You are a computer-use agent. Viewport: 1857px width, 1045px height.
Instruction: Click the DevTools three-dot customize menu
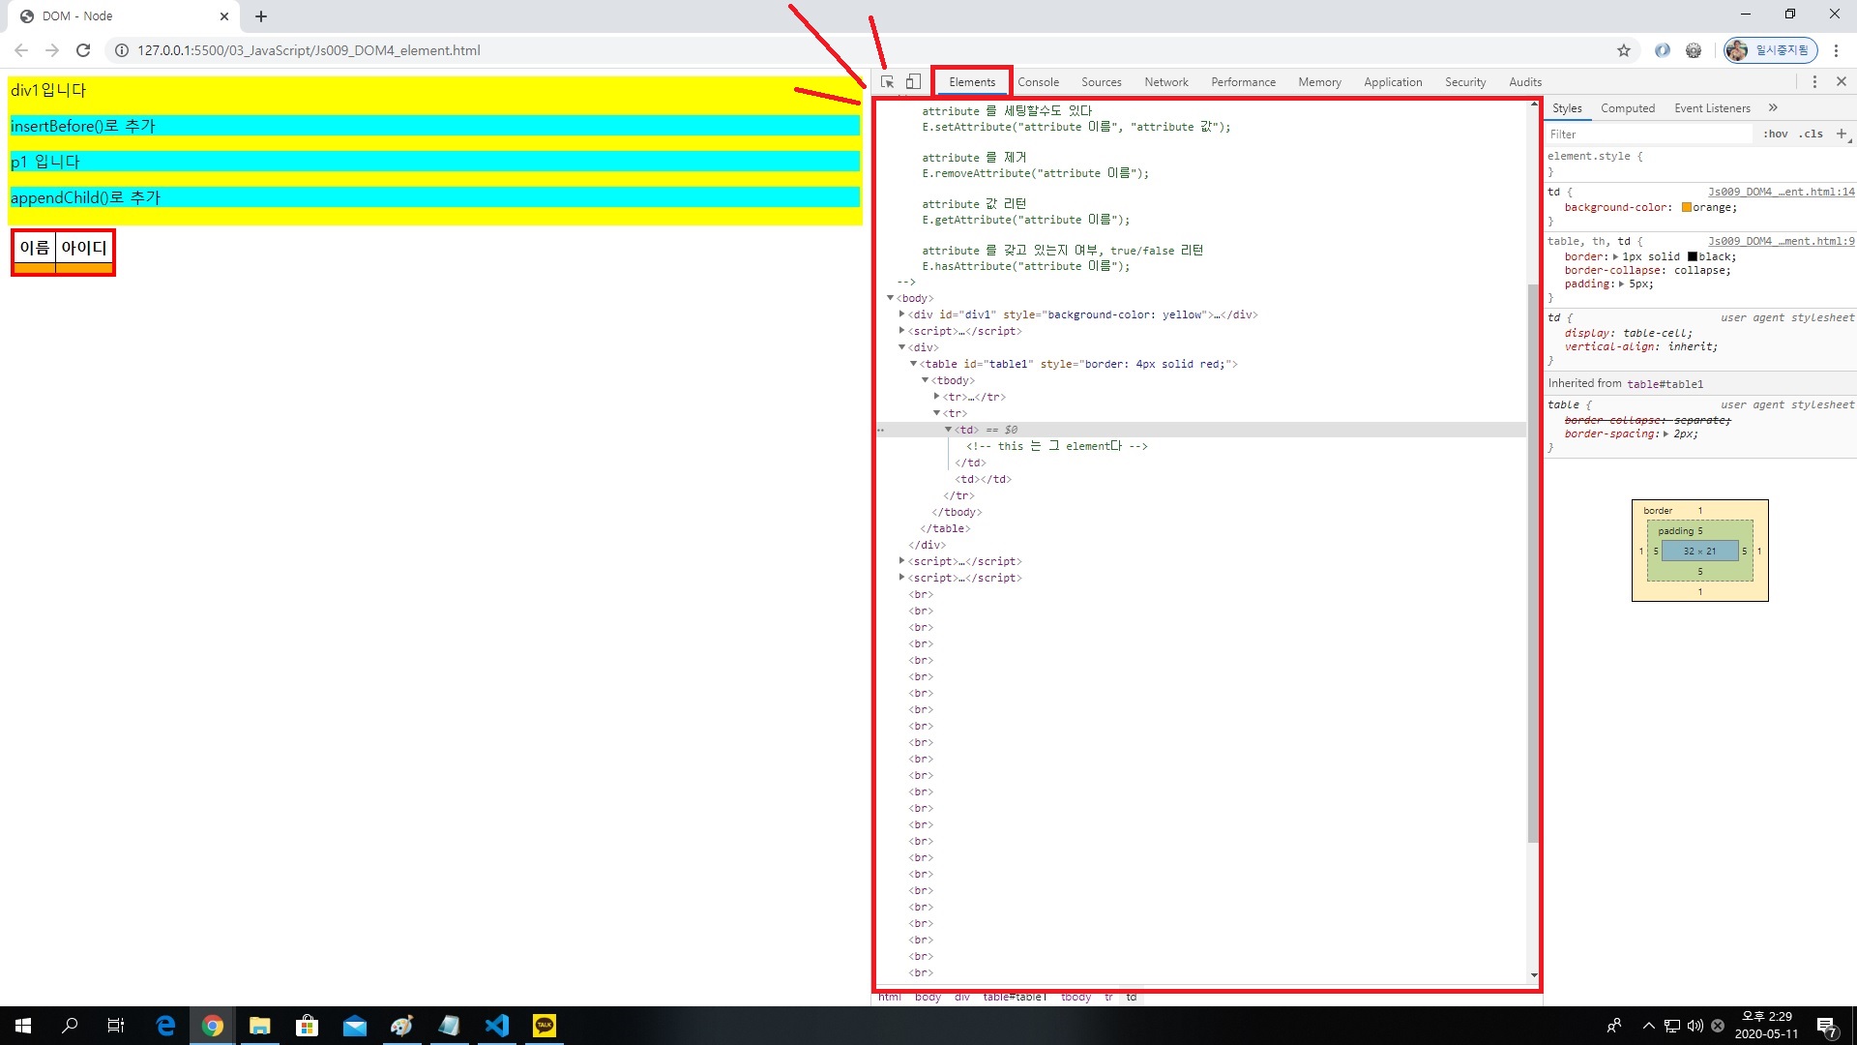click(x=1814, y=82)
